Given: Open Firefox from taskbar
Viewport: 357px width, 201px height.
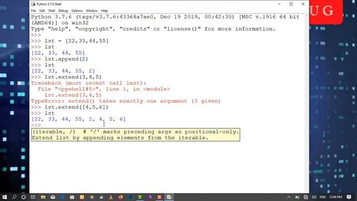Looking at the screenshot, I should coord(120,197).
